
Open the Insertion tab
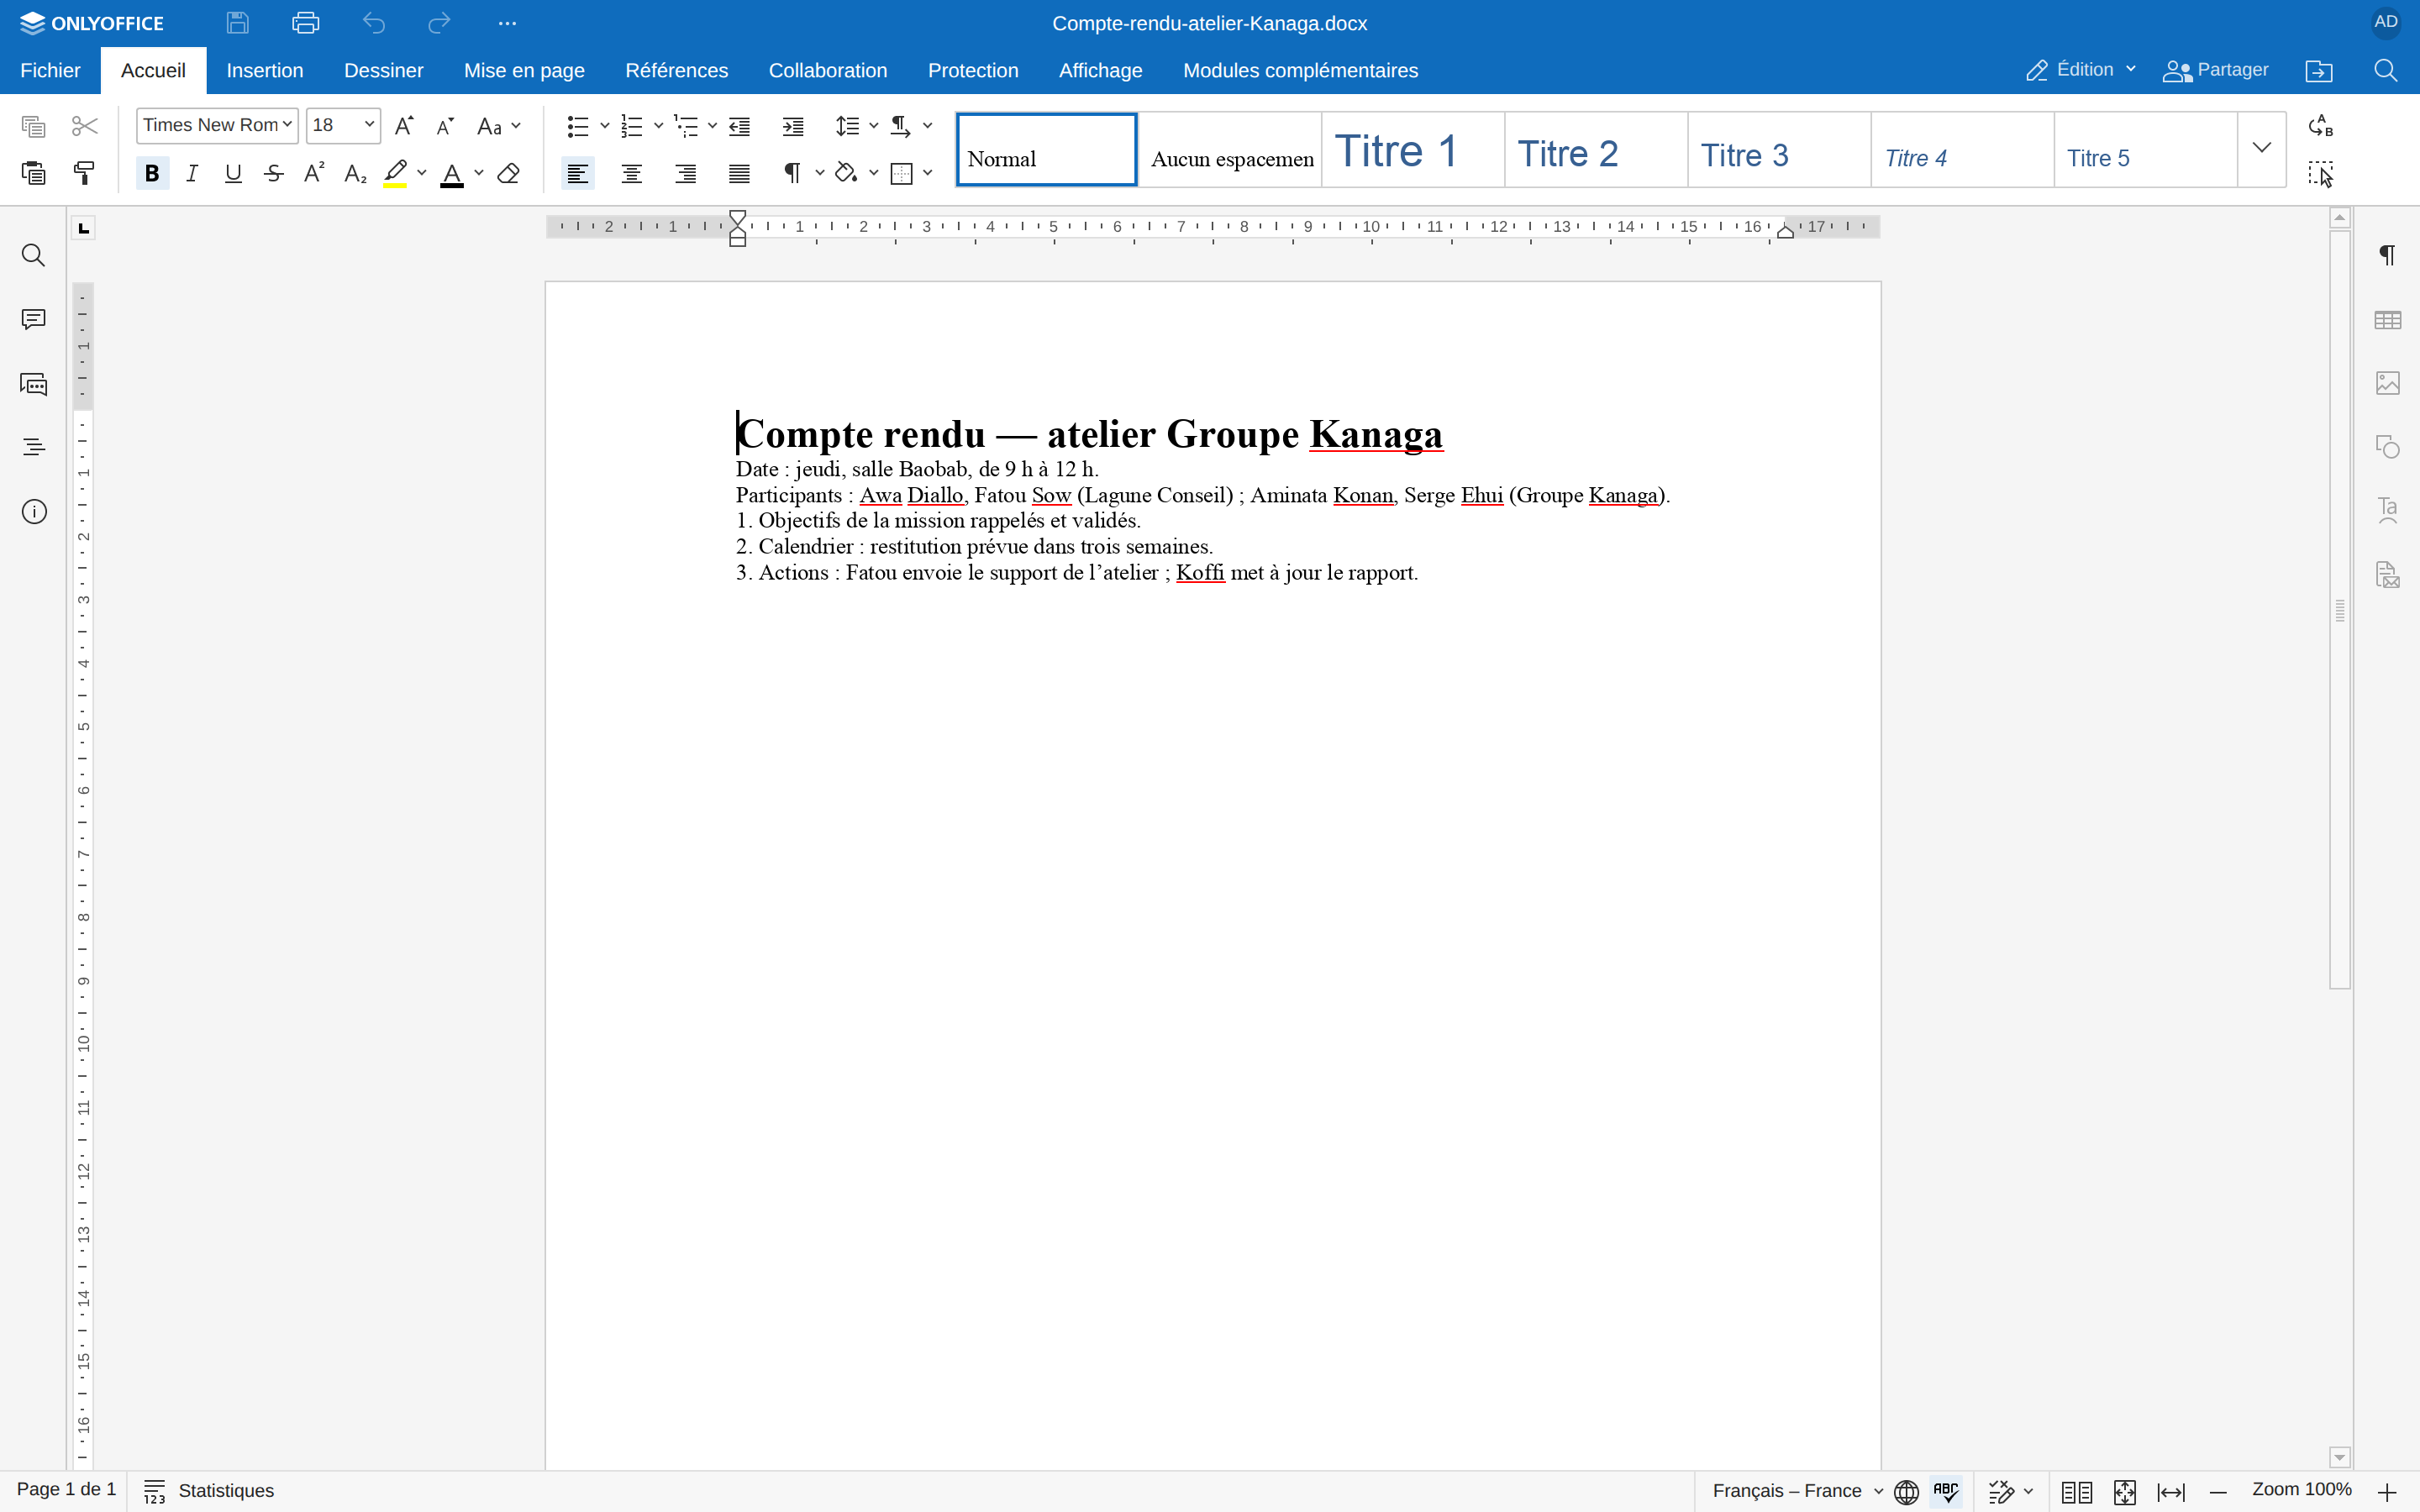(264, 71)
